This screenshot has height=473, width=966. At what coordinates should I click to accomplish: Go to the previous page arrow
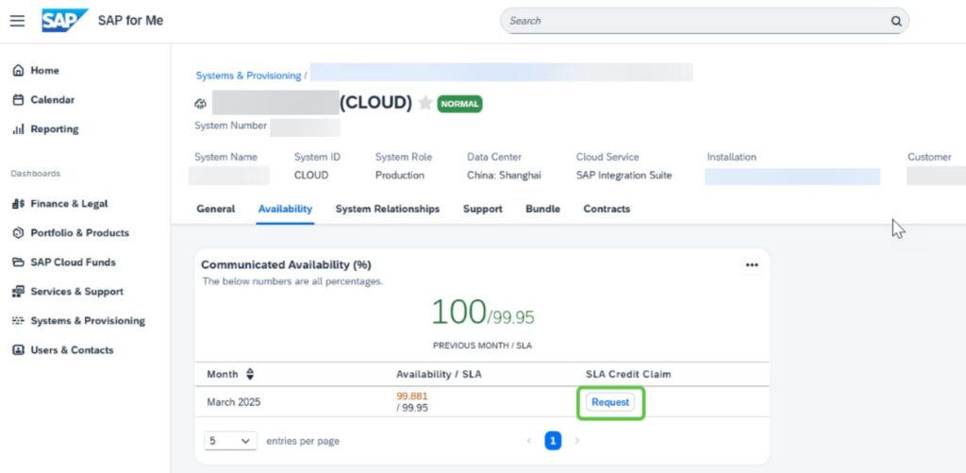pos(528,441)
